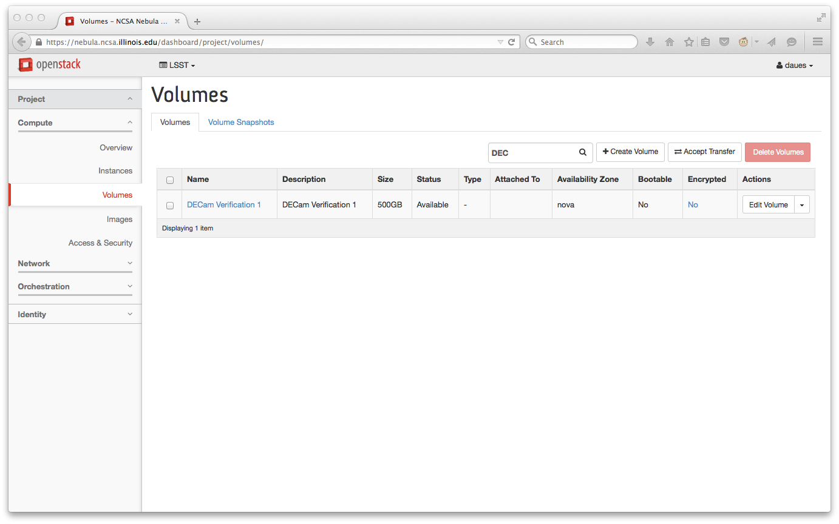Image resolution: width=839 pixels, height=524 pixels.
Task: Open the LSST project dropdown
Action: tap(177, 65)
